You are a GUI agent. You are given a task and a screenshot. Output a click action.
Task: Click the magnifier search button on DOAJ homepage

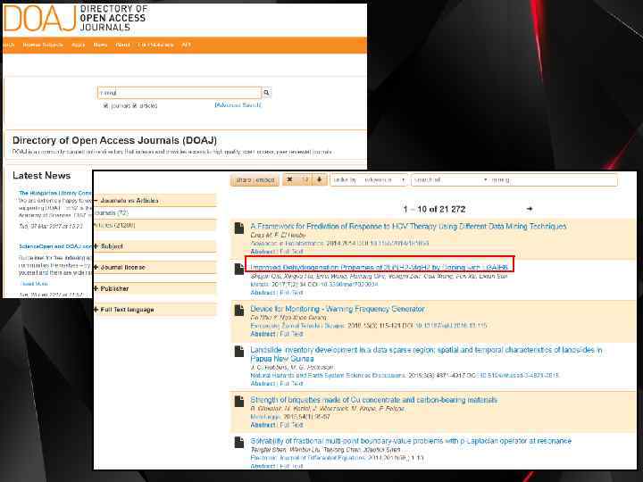pos(266,93)
